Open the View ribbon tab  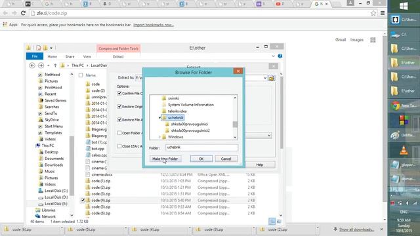(x=87, y=56)
